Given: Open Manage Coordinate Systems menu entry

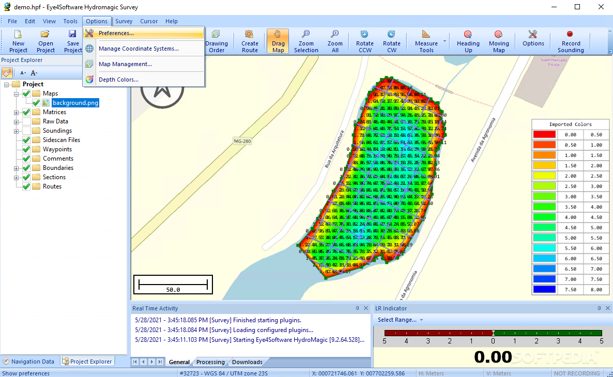Looking at the screenshot, I should (144, 49).
